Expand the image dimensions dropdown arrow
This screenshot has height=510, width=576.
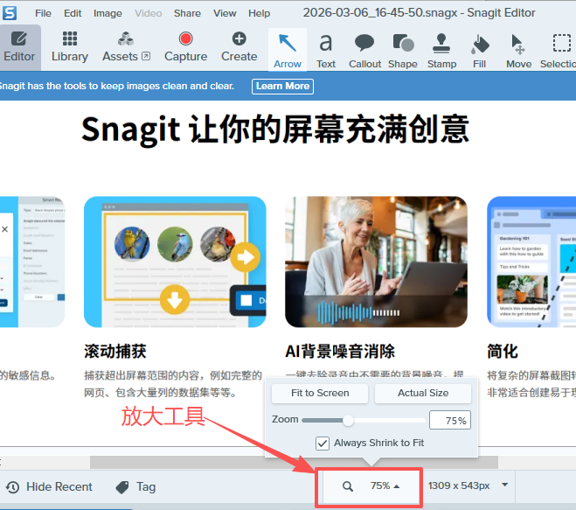(505, 485)
